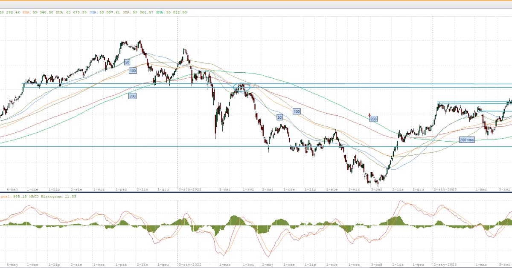Click the red arrow marker above the 200 label

369,114
